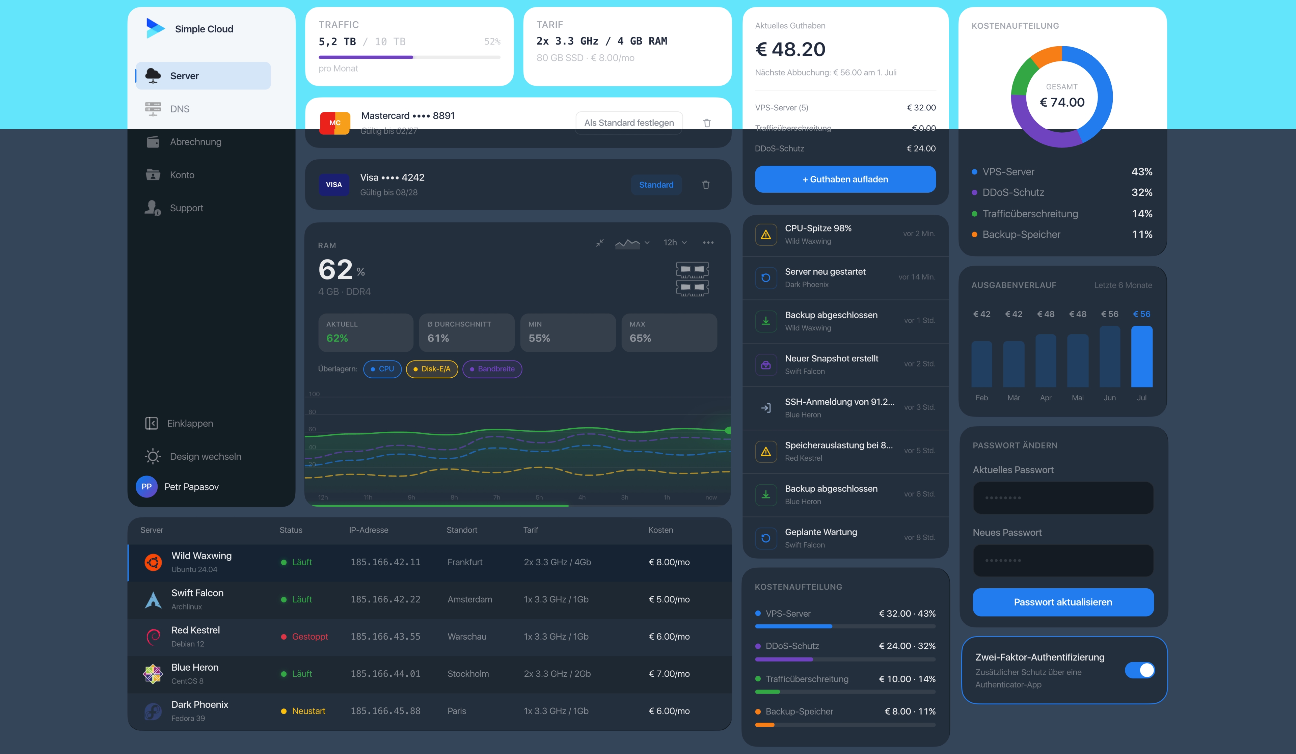1296x754 pixels.
Task: Click the + Guthaben aufladen button
Action: point(845,179)
